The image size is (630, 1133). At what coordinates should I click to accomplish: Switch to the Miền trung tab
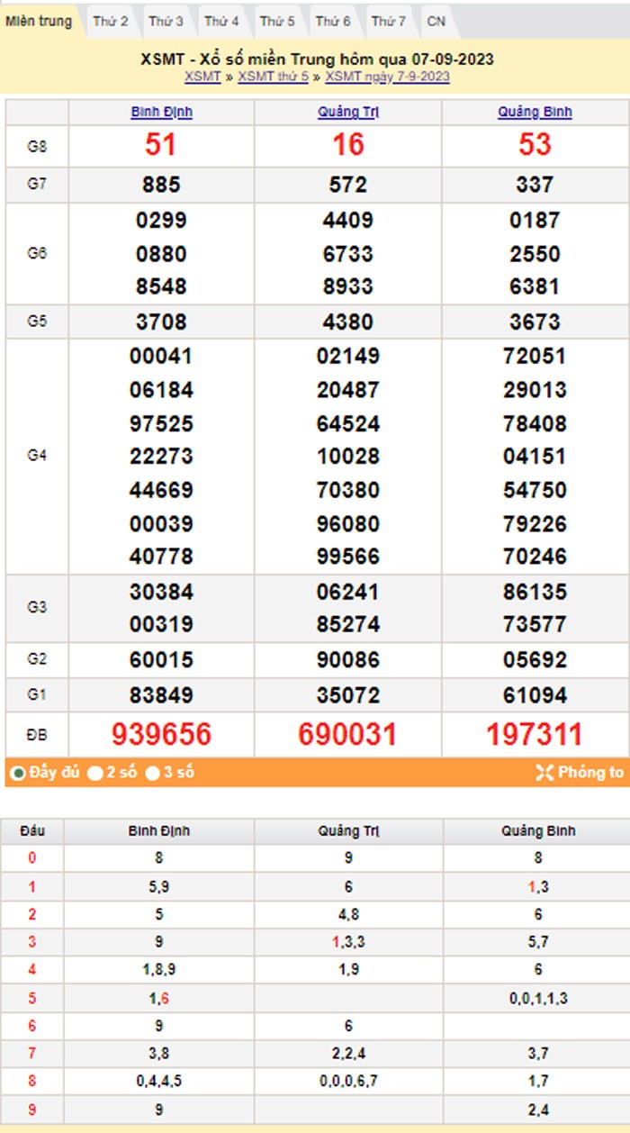(x=39, y=21)
